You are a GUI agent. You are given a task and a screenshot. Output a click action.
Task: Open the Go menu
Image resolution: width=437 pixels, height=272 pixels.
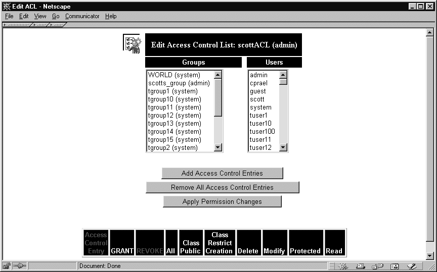[56, 16]
